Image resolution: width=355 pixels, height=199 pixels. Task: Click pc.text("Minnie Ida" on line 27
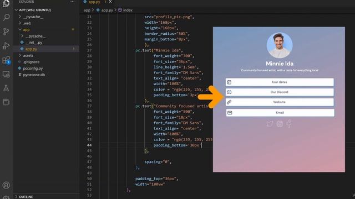pyautogui.click(x=159, y=50)
